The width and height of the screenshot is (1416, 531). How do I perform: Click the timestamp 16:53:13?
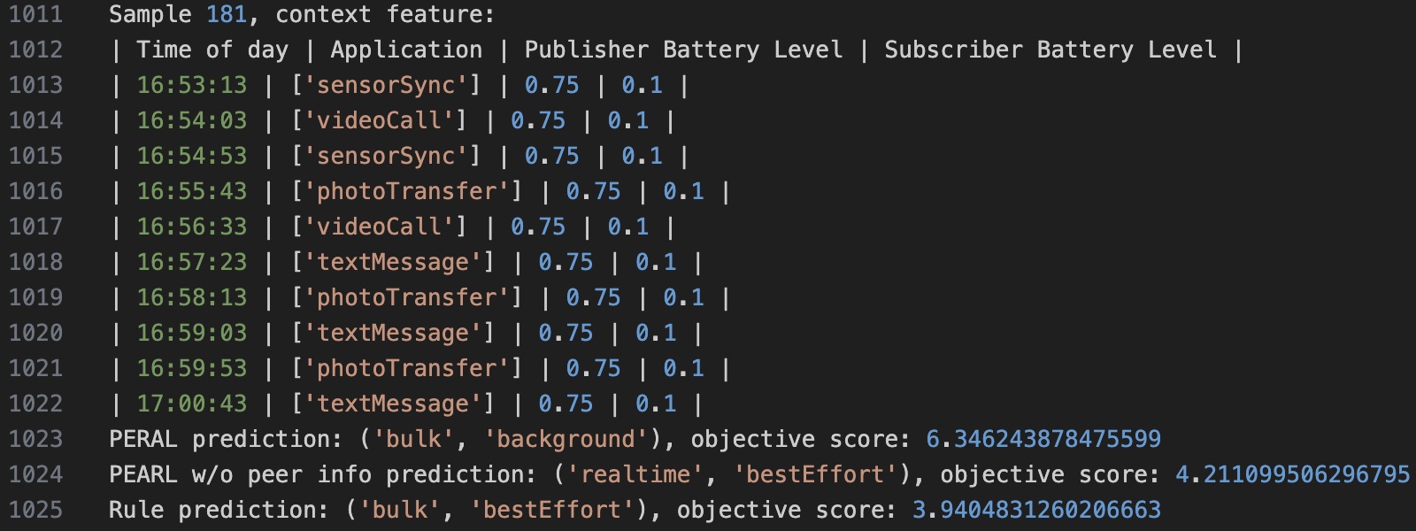pos(192,85)
